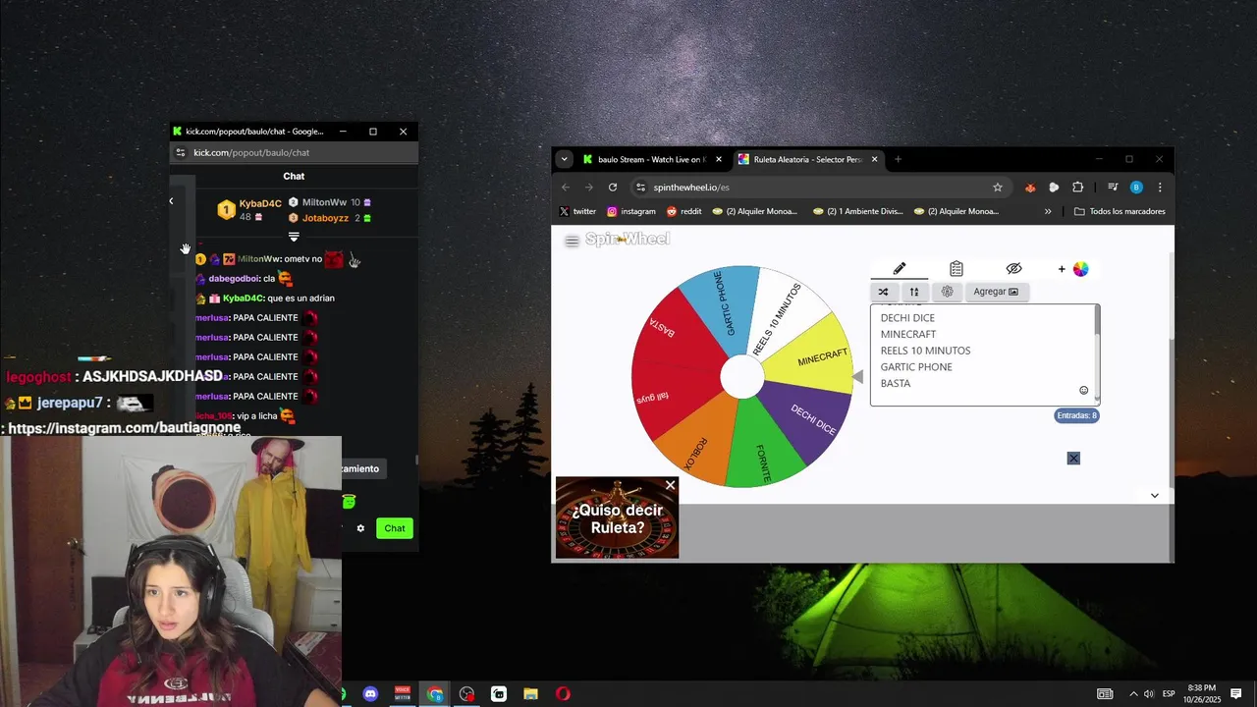Click username KybaD4C in the leaderboard
The height and width of the screenshot is (707, 1257).
click(260, 204)
